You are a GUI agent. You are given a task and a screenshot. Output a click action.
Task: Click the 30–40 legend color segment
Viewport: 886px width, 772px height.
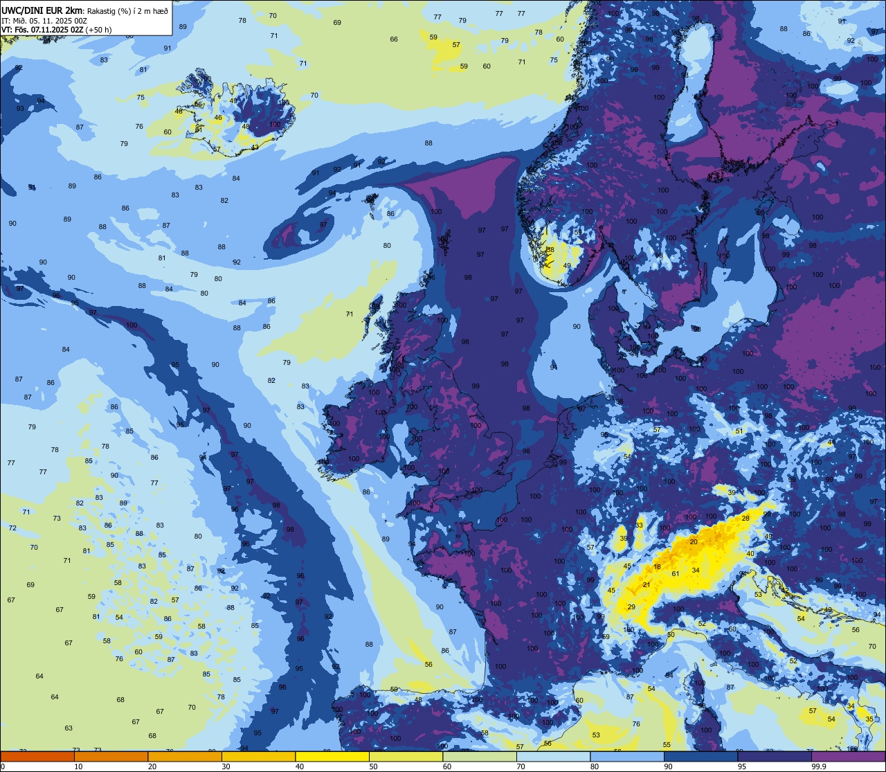(x=258, y=756)
